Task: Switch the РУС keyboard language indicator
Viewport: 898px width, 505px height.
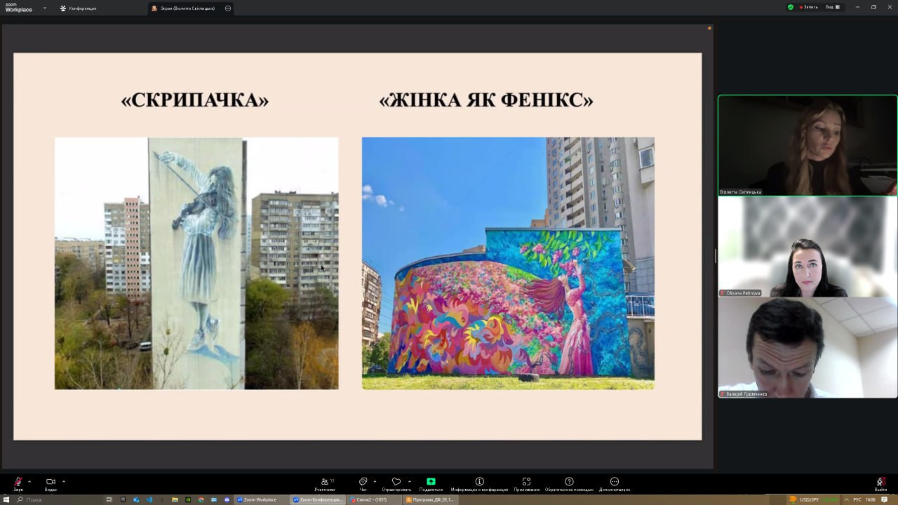Action: coord(857,499)
